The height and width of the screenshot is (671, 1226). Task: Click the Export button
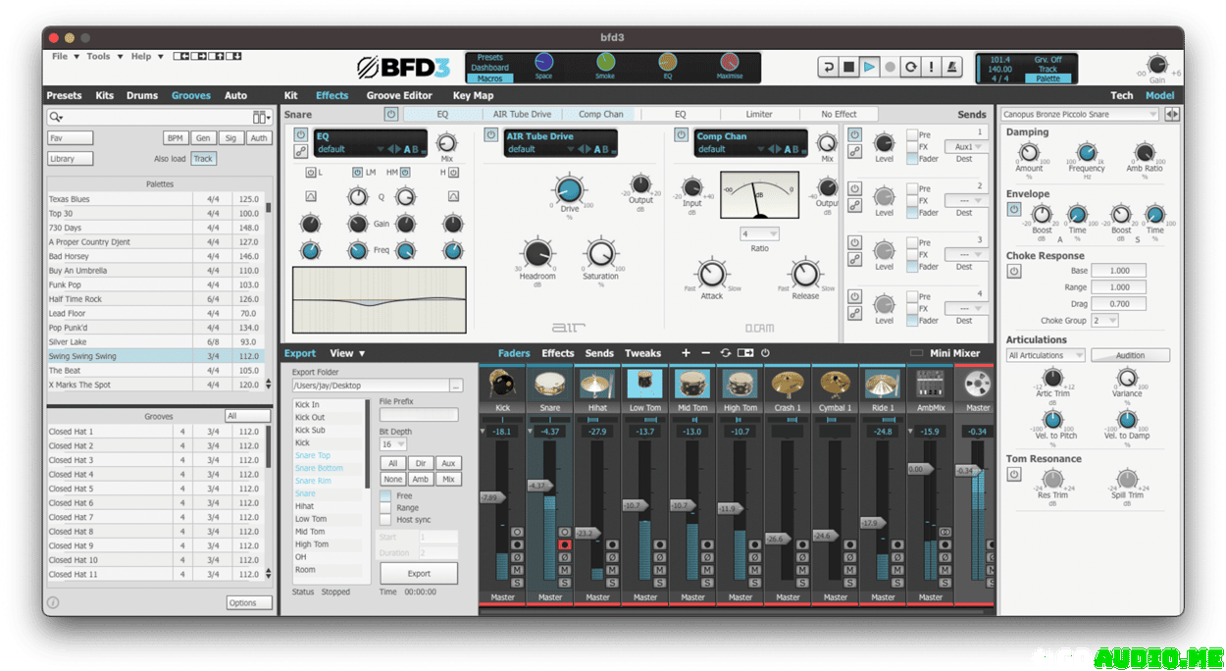pyautogui.click(x=419, y=574)
